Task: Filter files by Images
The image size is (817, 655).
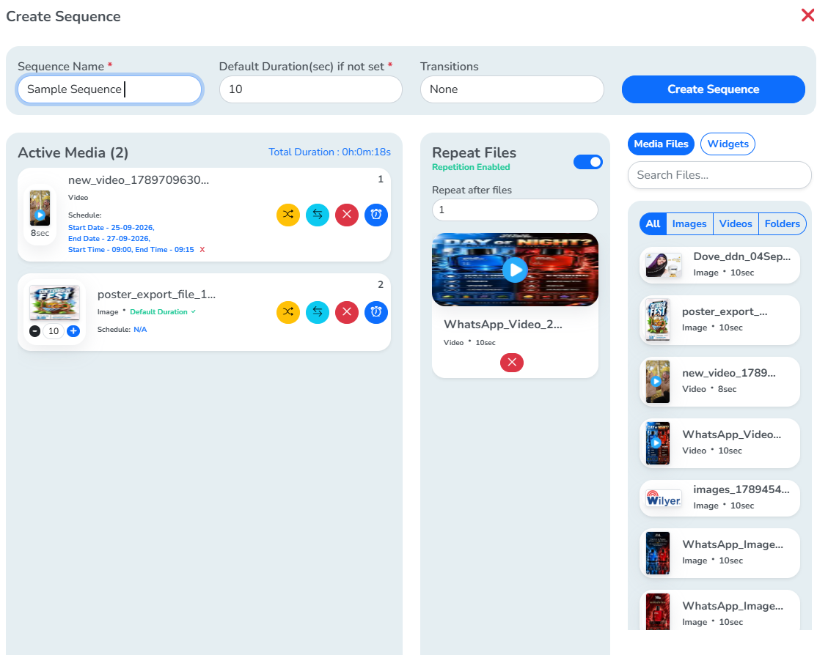Action: 689,224
